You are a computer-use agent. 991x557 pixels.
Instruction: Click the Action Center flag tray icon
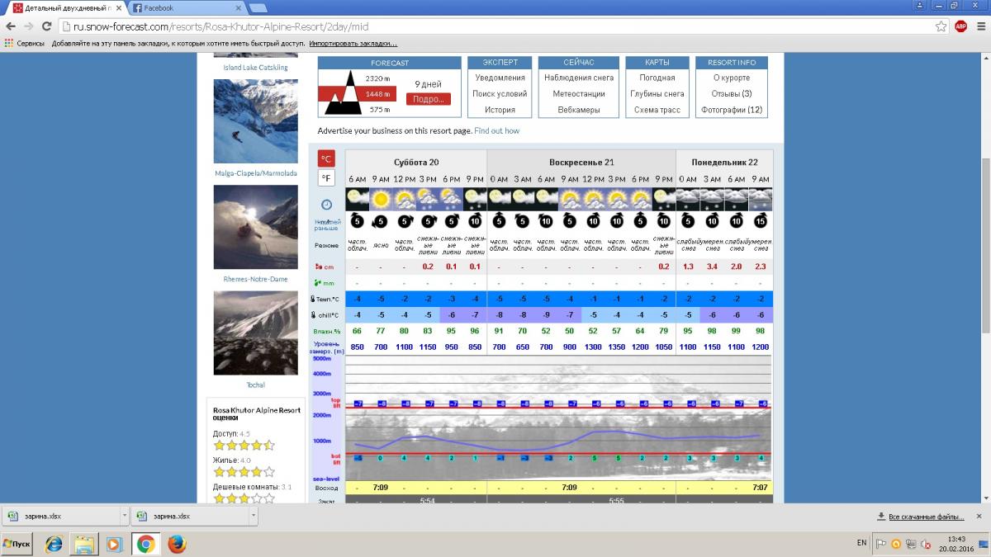tap(882, 545)
